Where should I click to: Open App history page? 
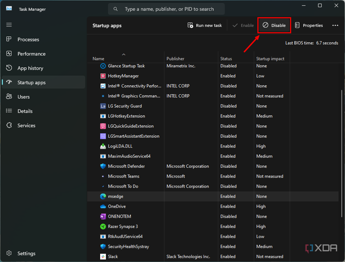[x=44, y=68]
